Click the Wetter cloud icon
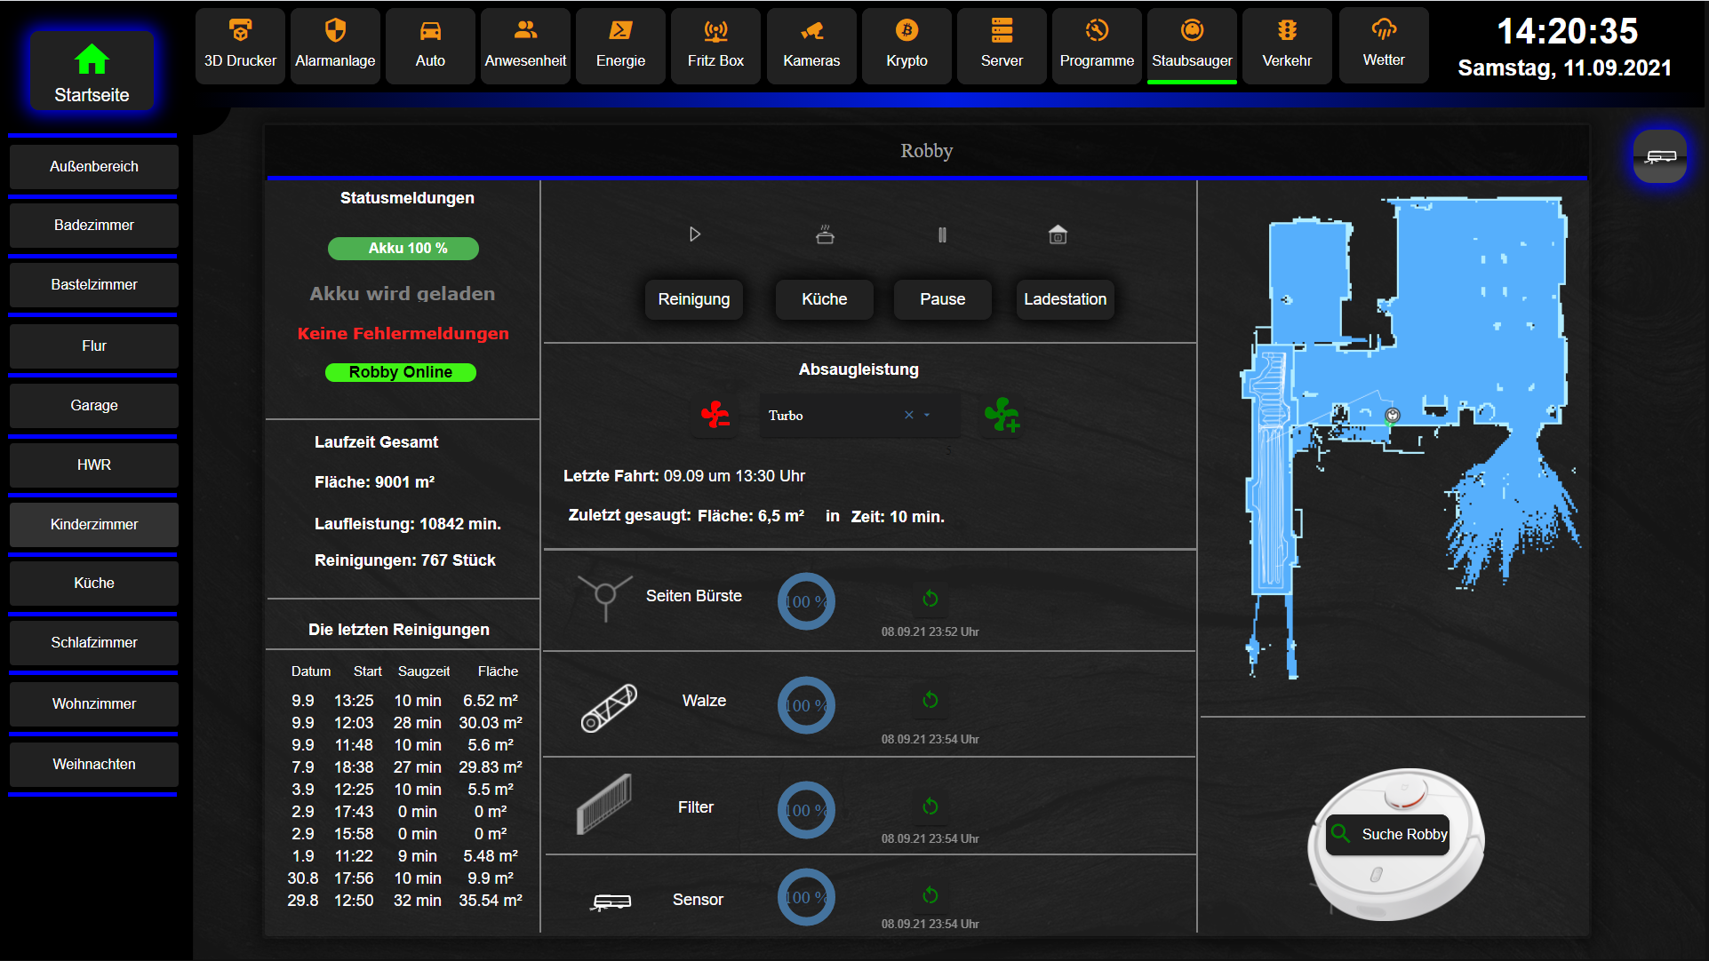Viewport: 1709px width, 961px height. tap(1384, 30)
